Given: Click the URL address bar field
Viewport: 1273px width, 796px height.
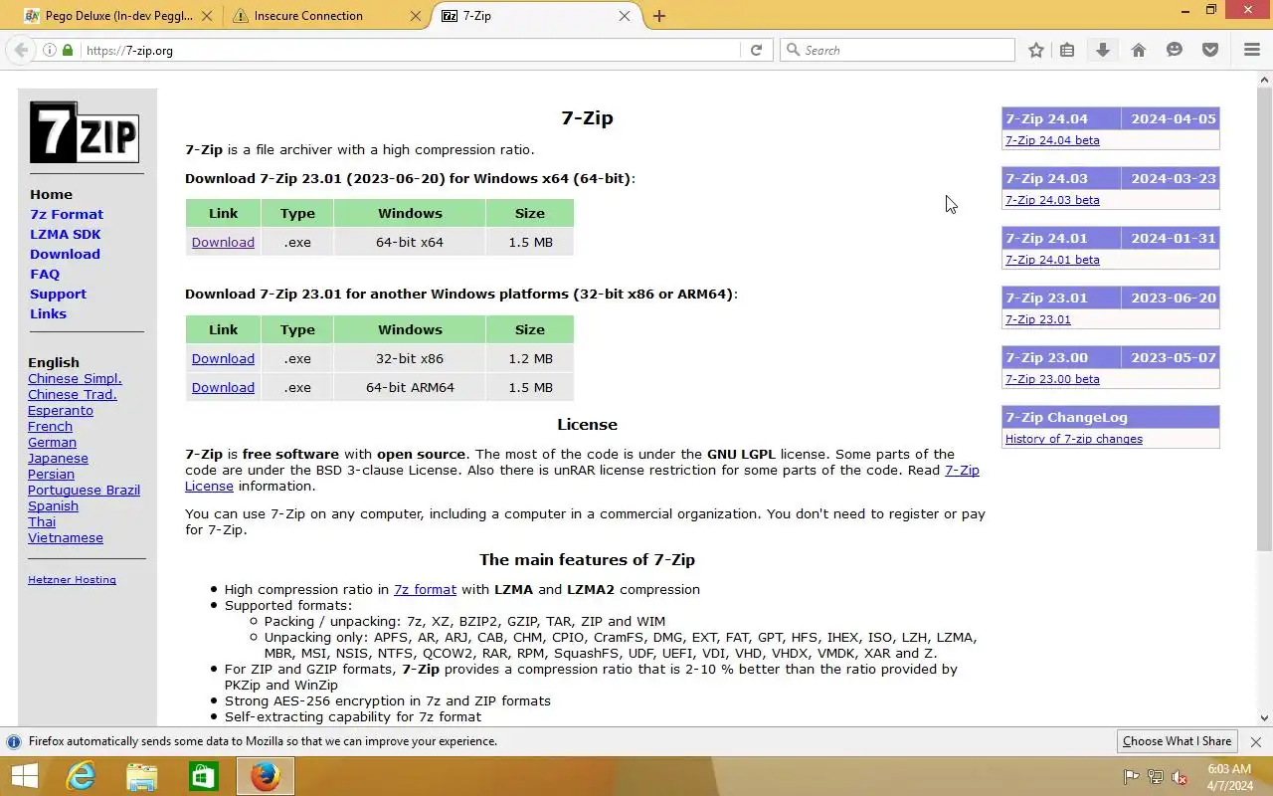Looking at the screenshot, I should coord(408,50).
